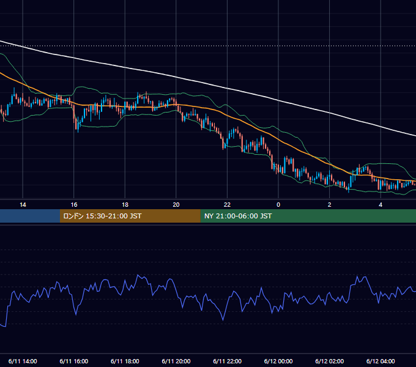Click the 6/11 16:00 date label
This screenshot has width=416, height=367.
click(74, 361)
